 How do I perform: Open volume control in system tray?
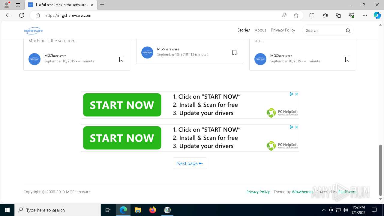345,210
